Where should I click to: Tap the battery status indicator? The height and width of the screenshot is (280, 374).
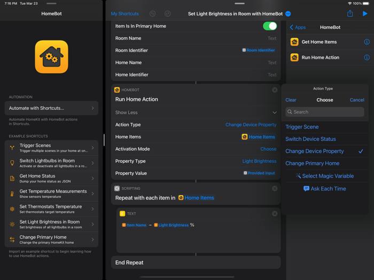tap(366, 3)
